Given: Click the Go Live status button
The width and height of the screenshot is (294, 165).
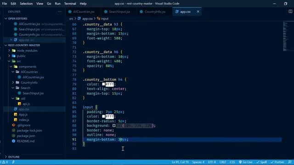Looking at the screenshot, I should coord(246,162).
